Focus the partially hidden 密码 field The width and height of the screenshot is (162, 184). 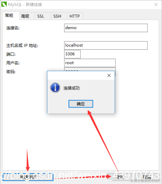point(90,69)
